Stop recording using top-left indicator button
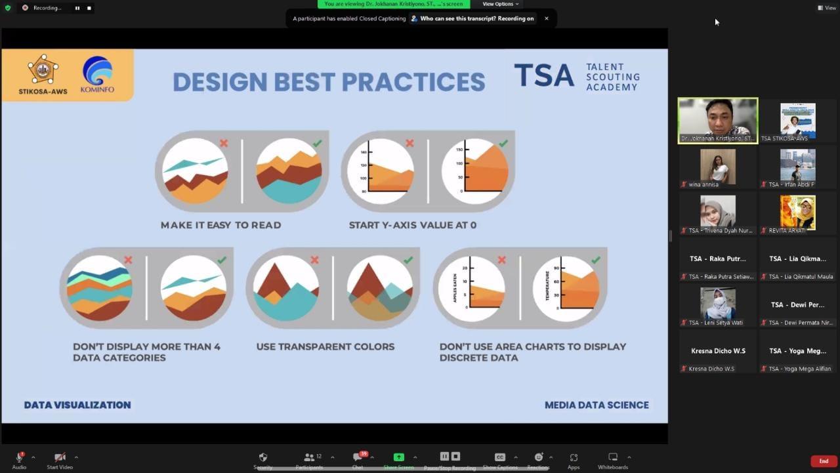 (89, 8)
